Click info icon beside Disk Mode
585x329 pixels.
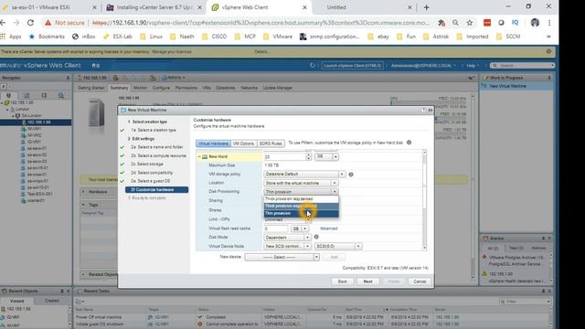[316, 237]
